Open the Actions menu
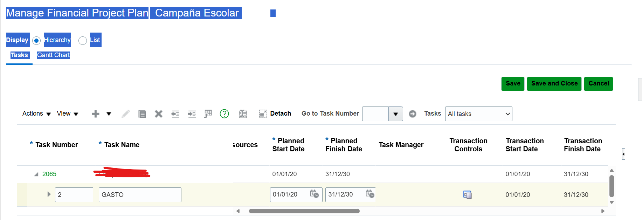642x220 pixels. coord(36,114)
